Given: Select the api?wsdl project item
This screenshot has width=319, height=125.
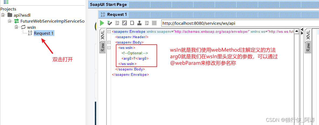Looking at the screenshot, I should click(x=22, y=15).
